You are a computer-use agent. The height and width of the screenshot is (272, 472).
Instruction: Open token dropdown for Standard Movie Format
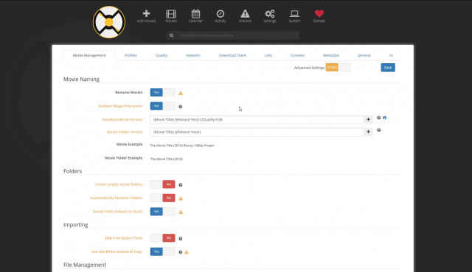click(x=369, y=119)
